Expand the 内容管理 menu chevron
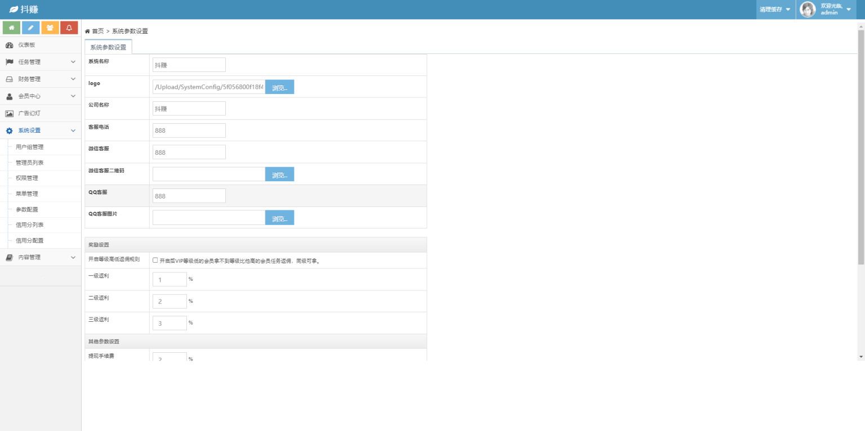 click(x=73, y=257)
